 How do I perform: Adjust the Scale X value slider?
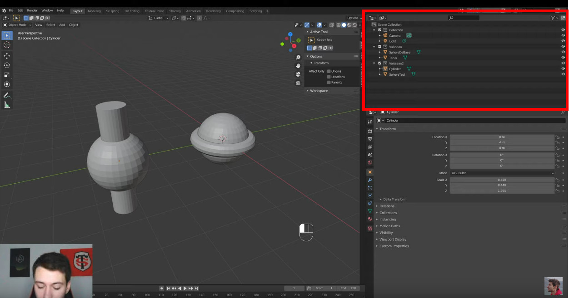(503, 180)
